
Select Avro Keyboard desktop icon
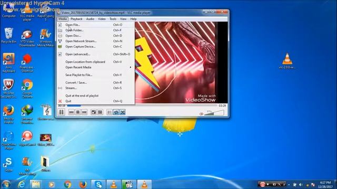(x=8, y=63)
